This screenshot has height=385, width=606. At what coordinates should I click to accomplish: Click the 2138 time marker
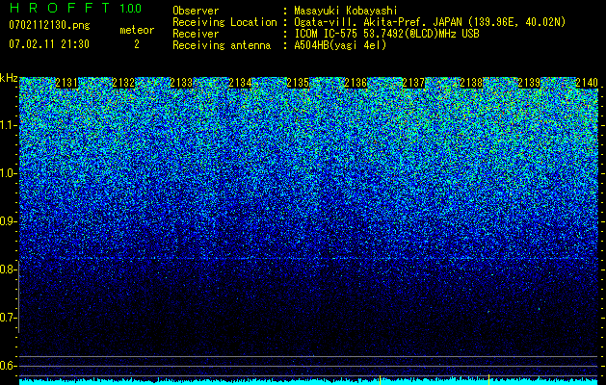click(x=471, y=83)
